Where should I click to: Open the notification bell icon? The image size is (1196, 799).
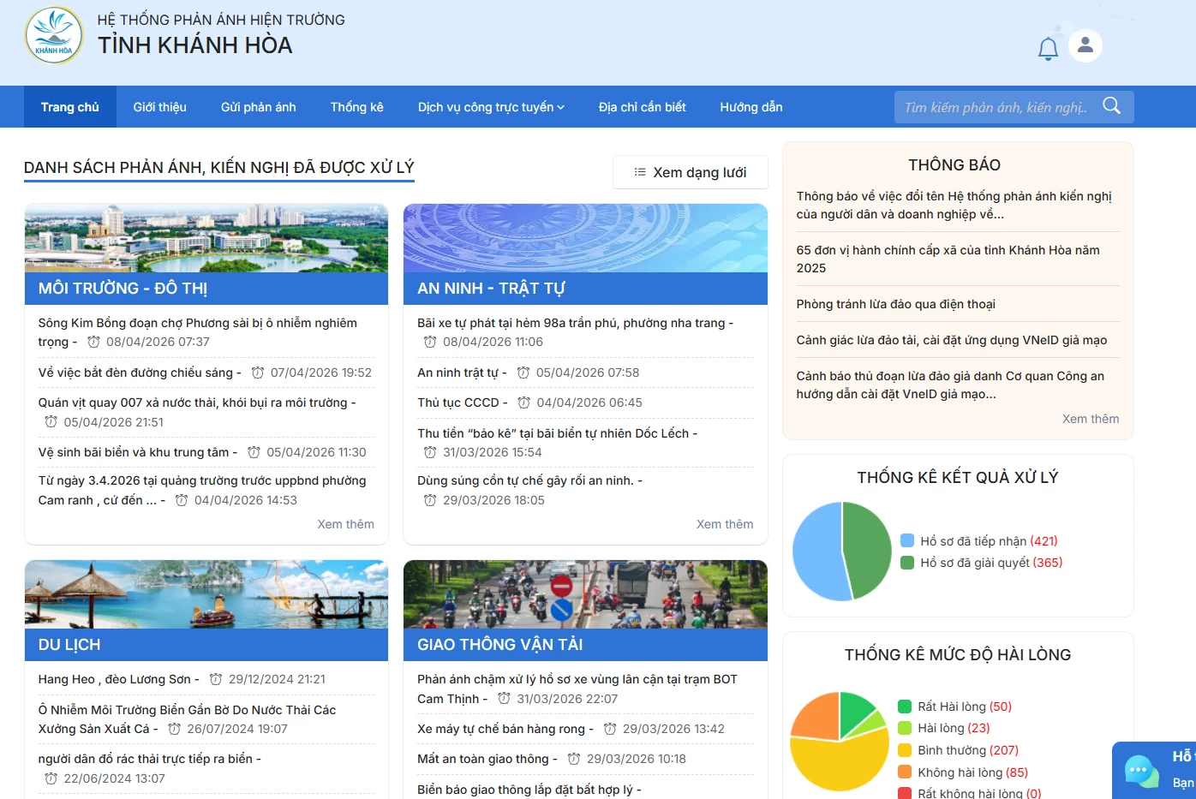pyautogui.click(x=1047, y=47)
